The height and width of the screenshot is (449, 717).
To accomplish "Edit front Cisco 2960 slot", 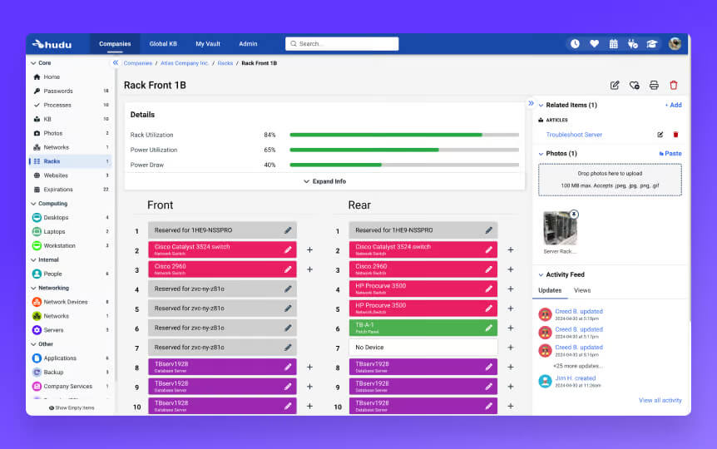I will coord(288,269).
